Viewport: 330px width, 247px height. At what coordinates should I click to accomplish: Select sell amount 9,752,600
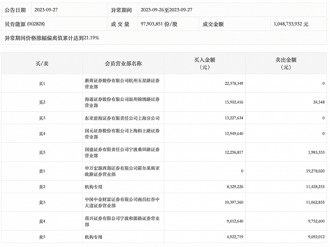[316, 221]
